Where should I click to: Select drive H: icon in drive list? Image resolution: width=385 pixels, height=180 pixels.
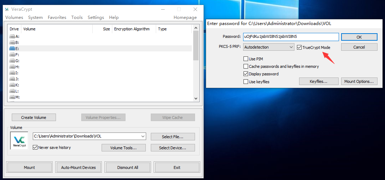[x=12, y=67]
